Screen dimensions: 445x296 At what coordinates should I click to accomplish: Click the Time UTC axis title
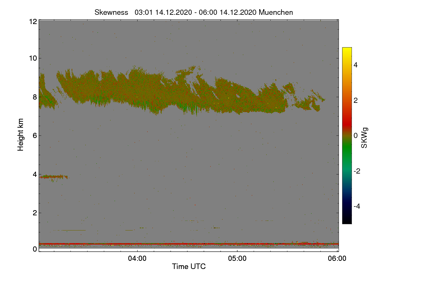point(189,266)
